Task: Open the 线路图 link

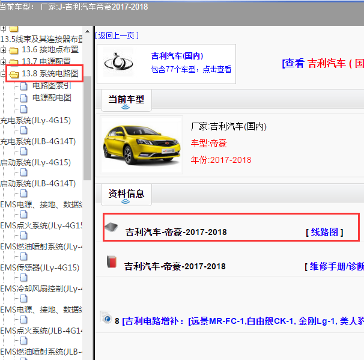Action: pos(324,232)
